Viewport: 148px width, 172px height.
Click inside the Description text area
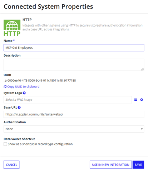74,65
